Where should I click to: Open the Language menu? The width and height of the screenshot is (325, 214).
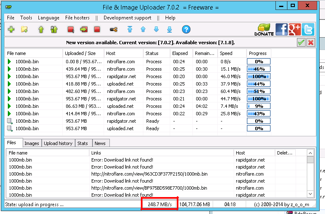pyautogui.click(x=48, y=18)
